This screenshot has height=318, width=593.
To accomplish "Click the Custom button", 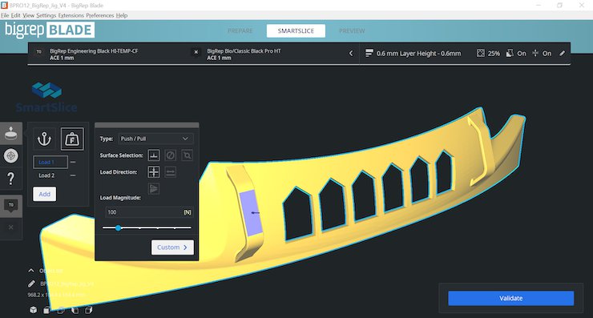I will click(172, 248).
